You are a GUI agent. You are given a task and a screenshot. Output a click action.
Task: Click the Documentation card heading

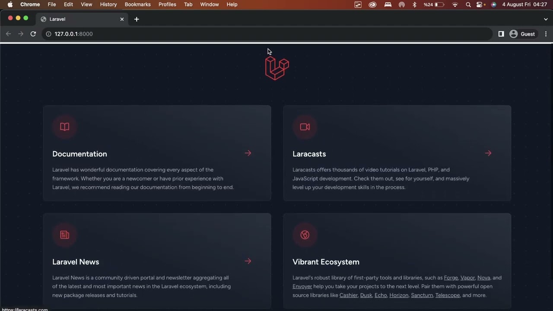coord(79,154)
